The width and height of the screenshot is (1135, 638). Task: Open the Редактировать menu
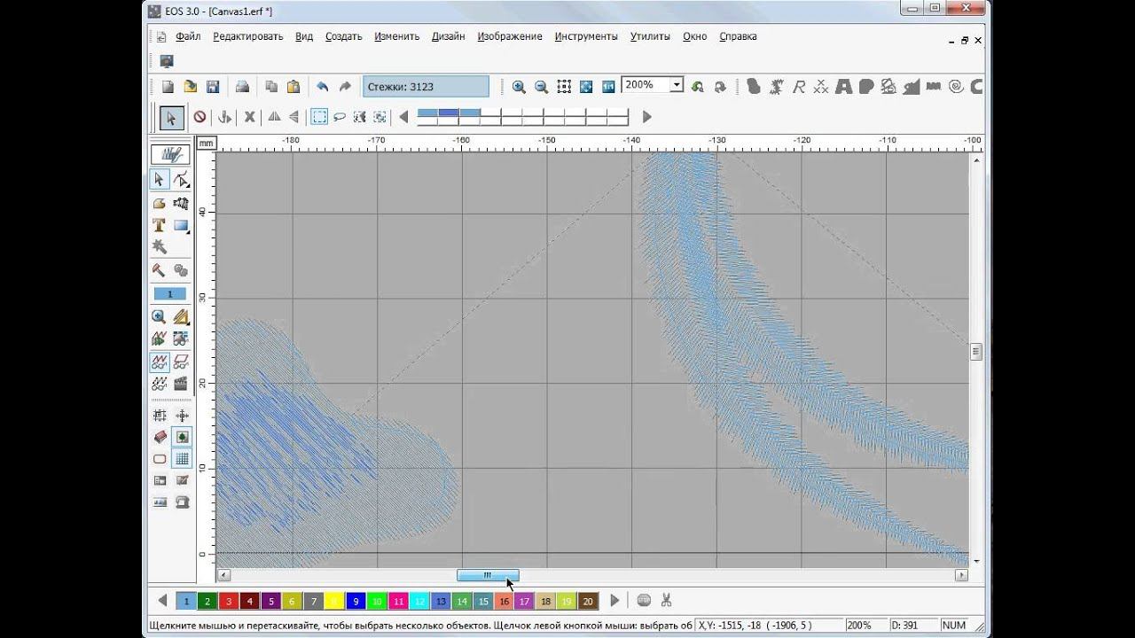point(248,36)
